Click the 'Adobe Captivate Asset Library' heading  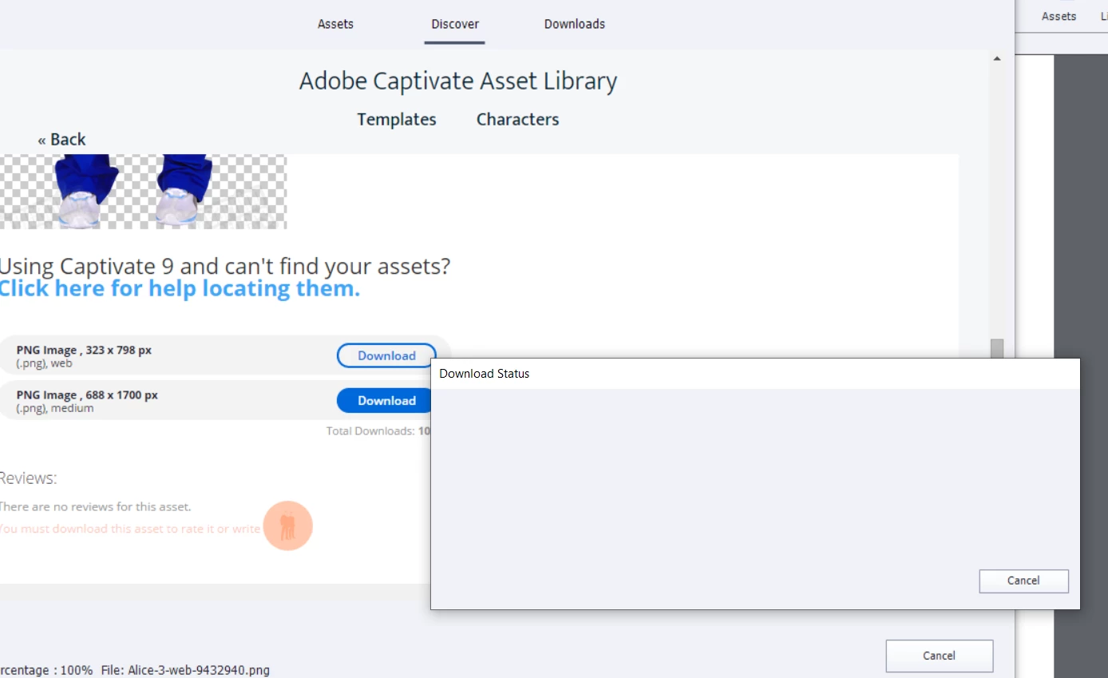coord(458,81)
